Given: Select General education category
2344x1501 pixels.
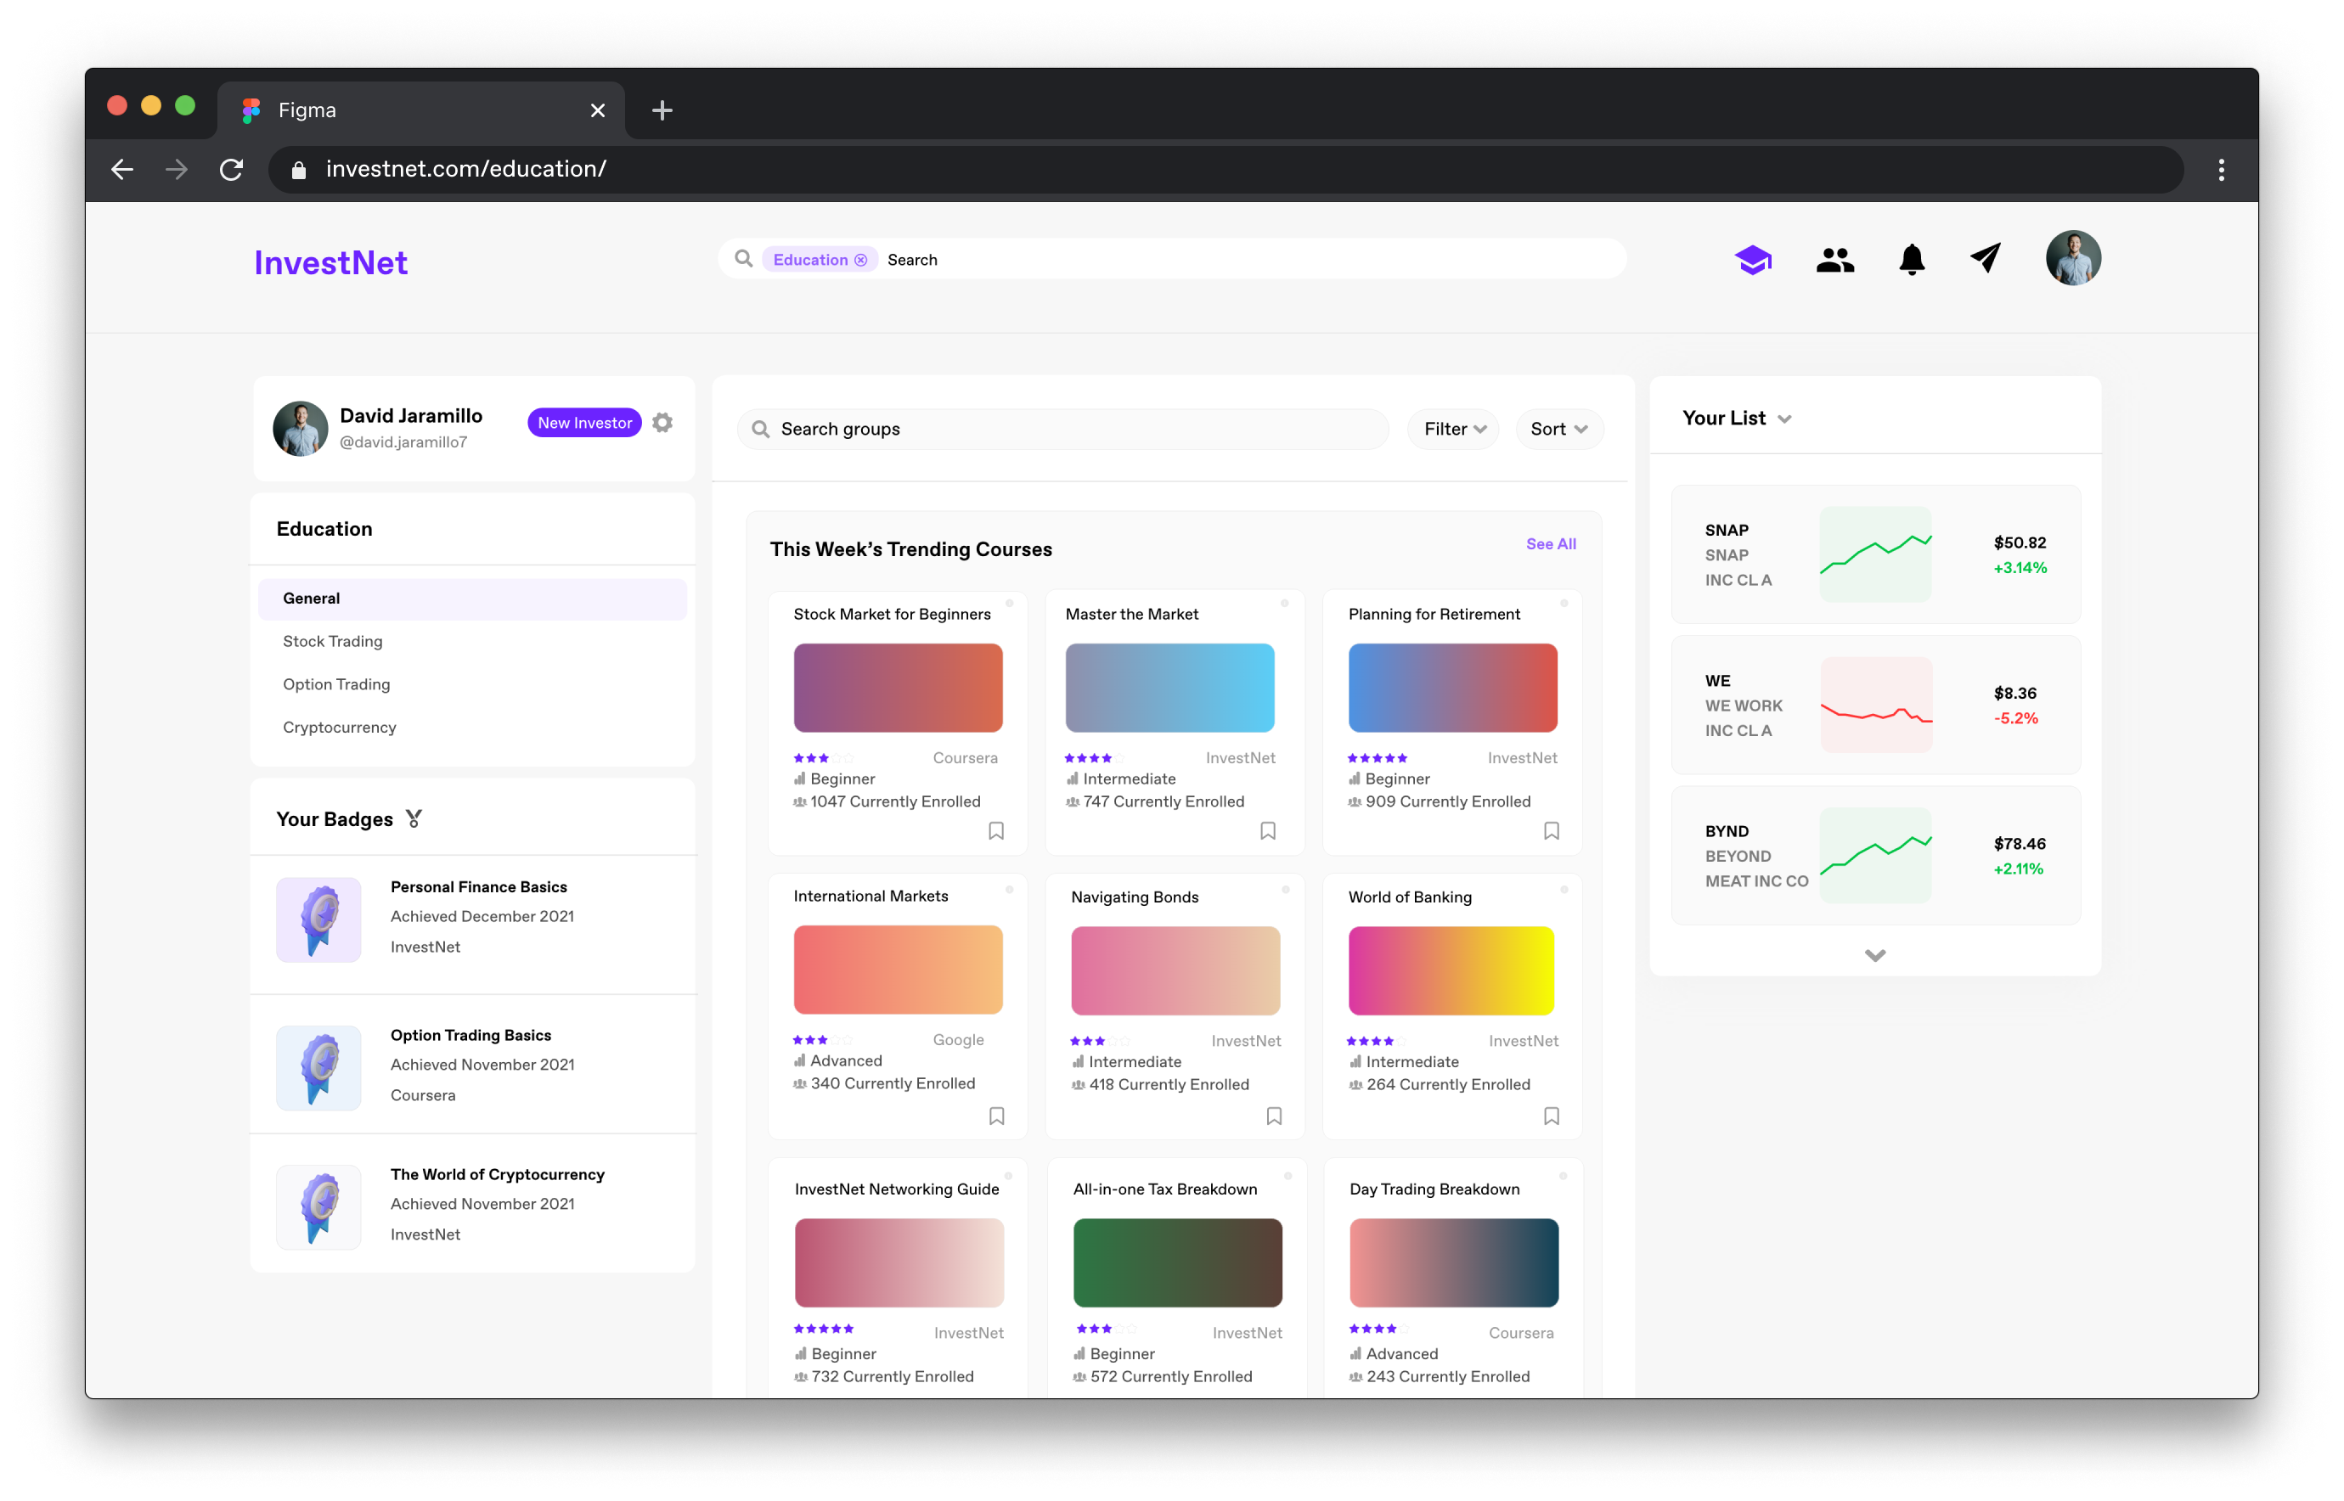Looking at the screenshot, I should click(472, 599).
